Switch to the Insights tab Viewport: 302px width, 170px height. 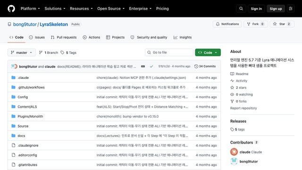183,37
